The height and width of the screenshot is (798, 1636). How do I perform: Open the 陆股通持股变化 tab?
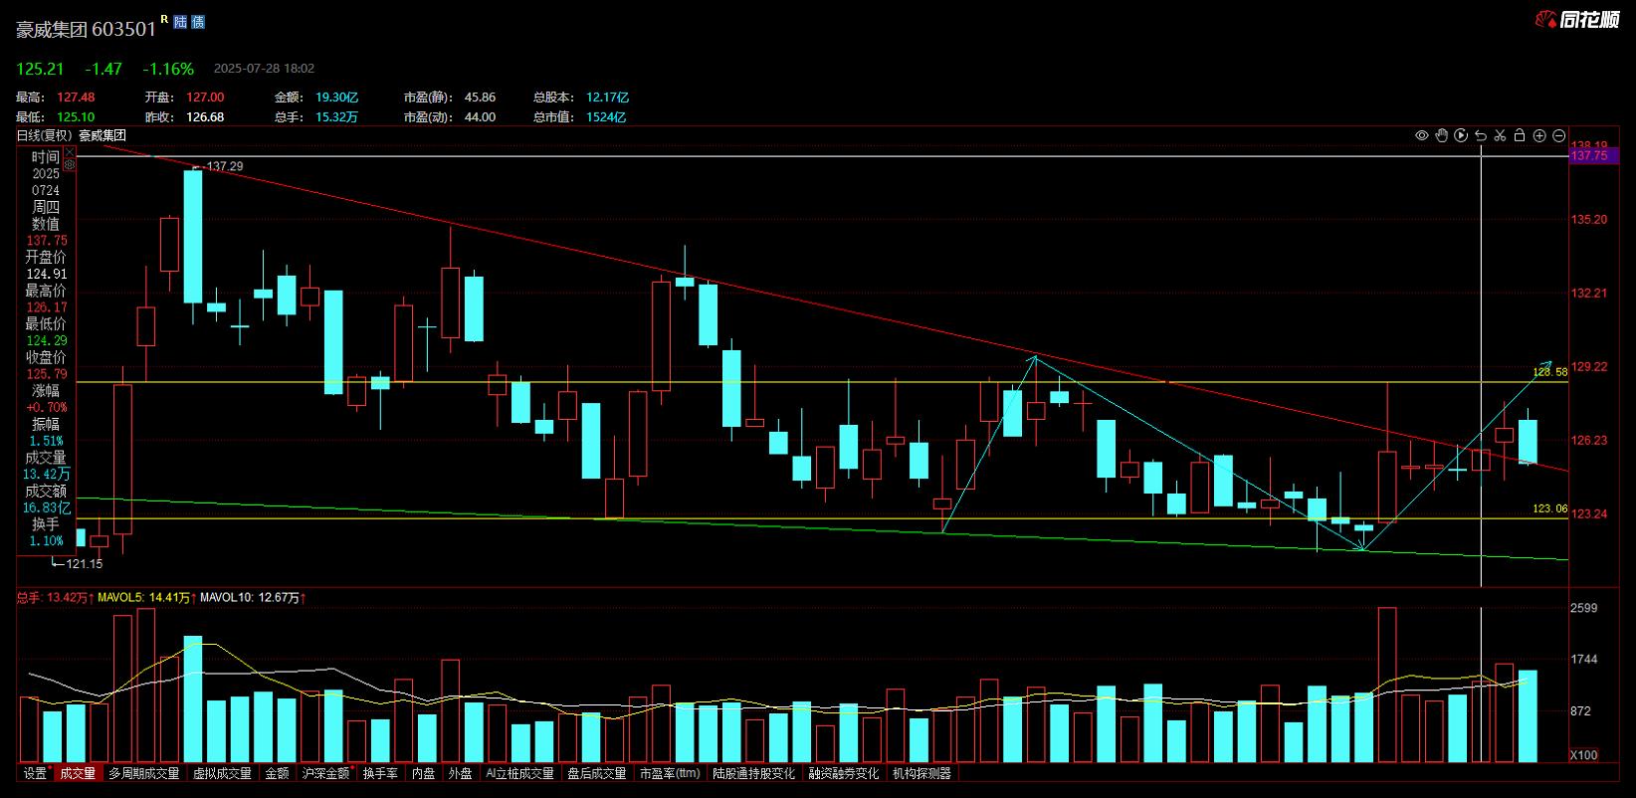(754, 773)
